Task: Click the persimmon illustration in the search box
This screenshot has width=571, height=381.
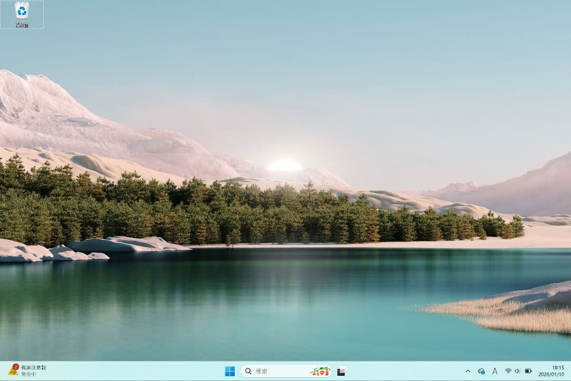Action: pyautogui.click(x=320, y=371)
